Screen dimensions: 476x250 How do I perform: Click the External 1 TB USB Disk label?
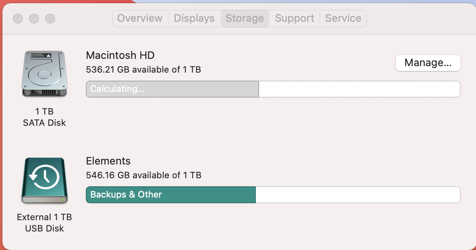[44, 223]
